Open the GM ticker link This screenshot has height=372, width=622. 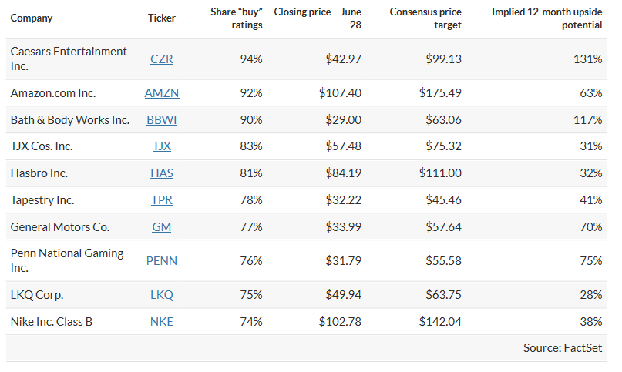point(162,227)
